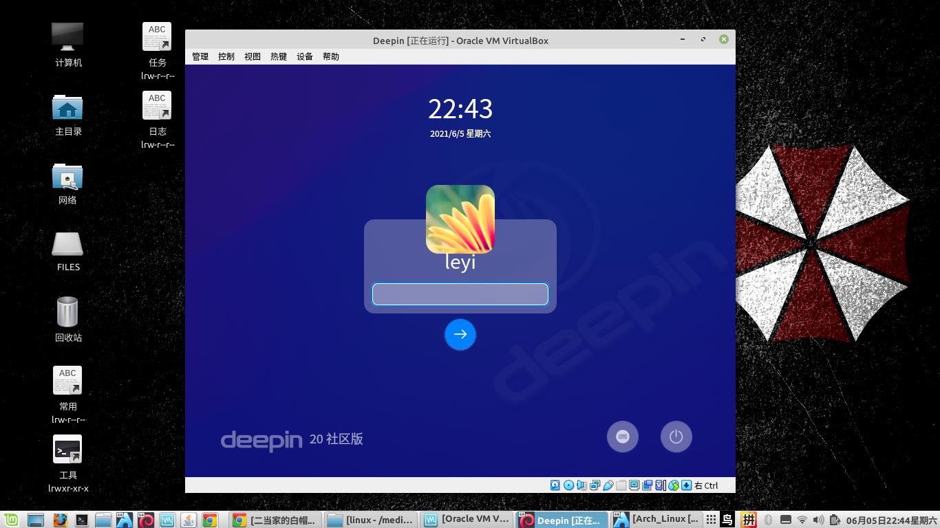
Task: Open the 管理 menu in VirtualBox
Action: [200, 56]
